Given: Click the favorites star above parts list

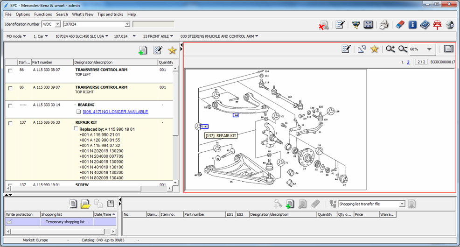Looking at the screenshot, I should click(x=172, y=50).
